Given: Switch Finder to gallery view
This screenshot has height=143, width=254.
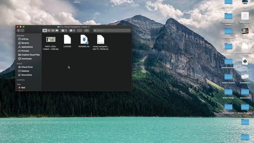Looking at the screenshot, I should [x=57, y=31].
